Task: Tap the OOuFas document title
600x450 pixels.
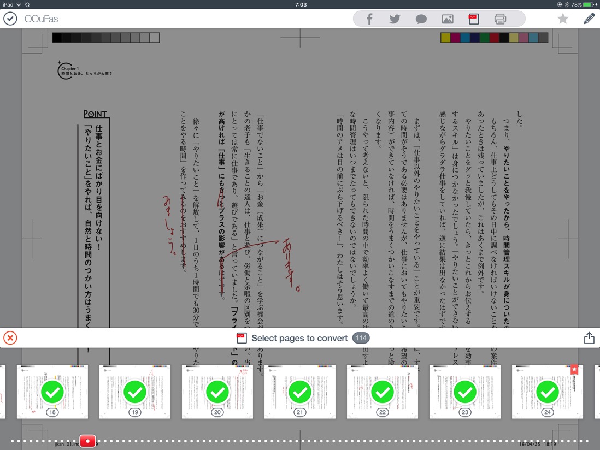Action: (42, 19)
